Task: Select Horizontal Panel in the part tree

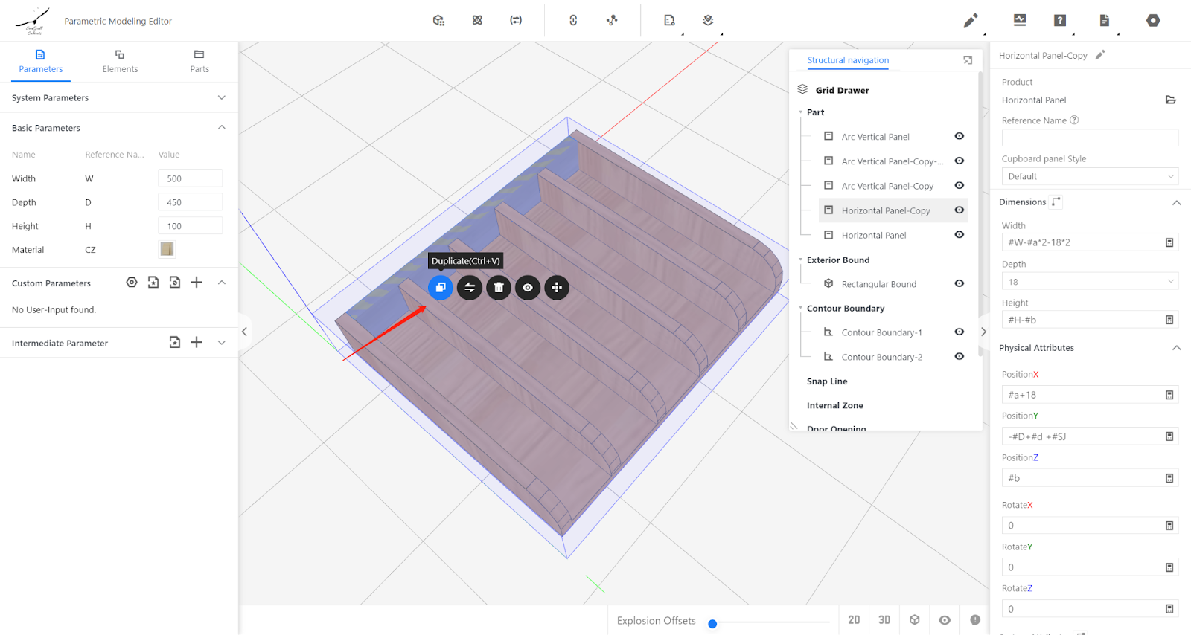Action: coord(873,235)
